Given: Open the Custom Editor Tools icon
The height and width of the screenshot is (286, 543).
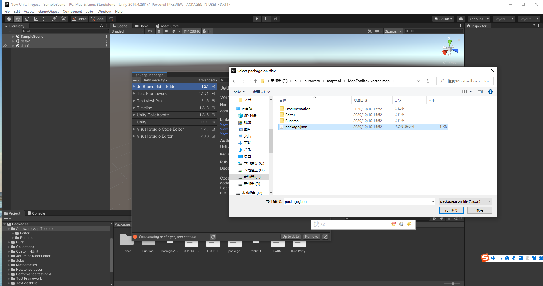Looking at the screenshot, I should (64, 18).
